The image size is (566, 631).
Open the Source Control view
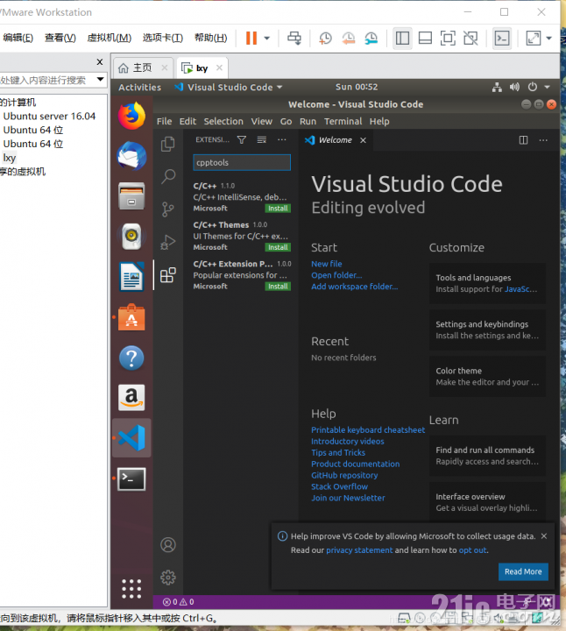[x=167, y=209]
